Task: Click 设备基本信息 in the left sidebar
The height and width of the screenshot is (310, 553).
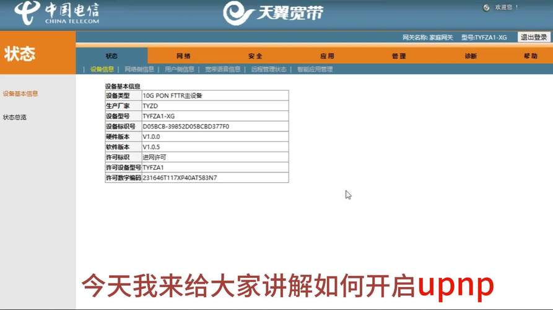Action: 20,94
